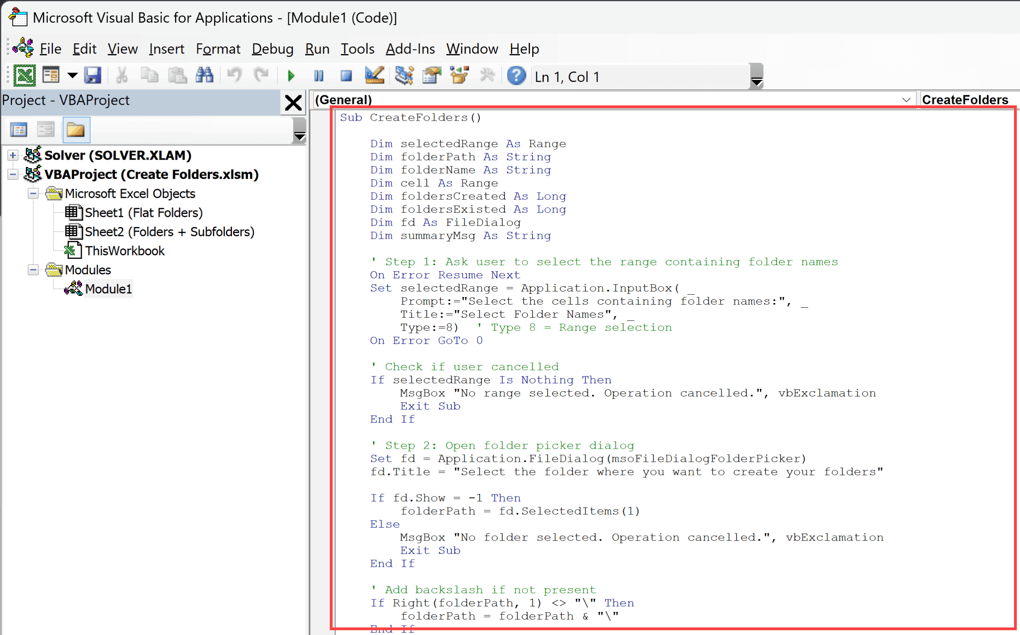Collapse the Modules folder node
Viewport: 1020px width, 635px height.
point(33,270)
